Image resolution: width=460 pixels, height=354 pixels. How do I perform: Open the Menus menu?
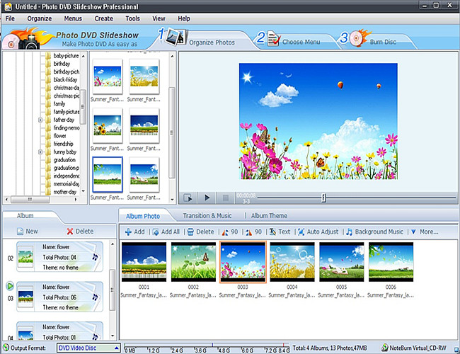pyautogui.click(x=73, y=18)
